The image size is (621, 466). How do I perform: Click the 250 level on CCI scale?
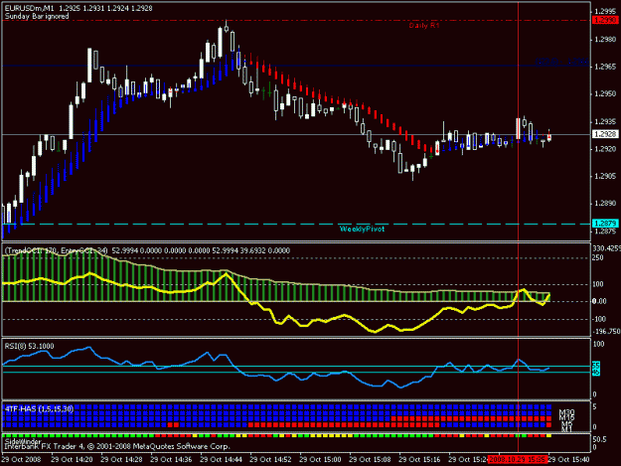598,257
